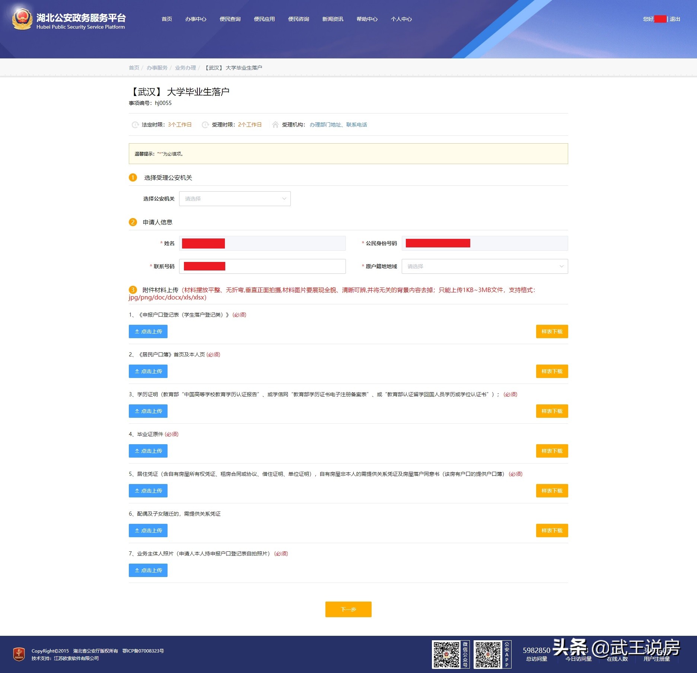Upload file for 学历证明 item 3

[x=148, y=411]
